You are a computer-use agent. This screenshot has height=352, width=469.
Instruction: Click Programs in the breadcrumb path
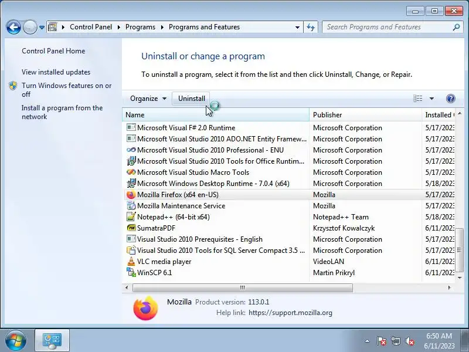[140, 27]
